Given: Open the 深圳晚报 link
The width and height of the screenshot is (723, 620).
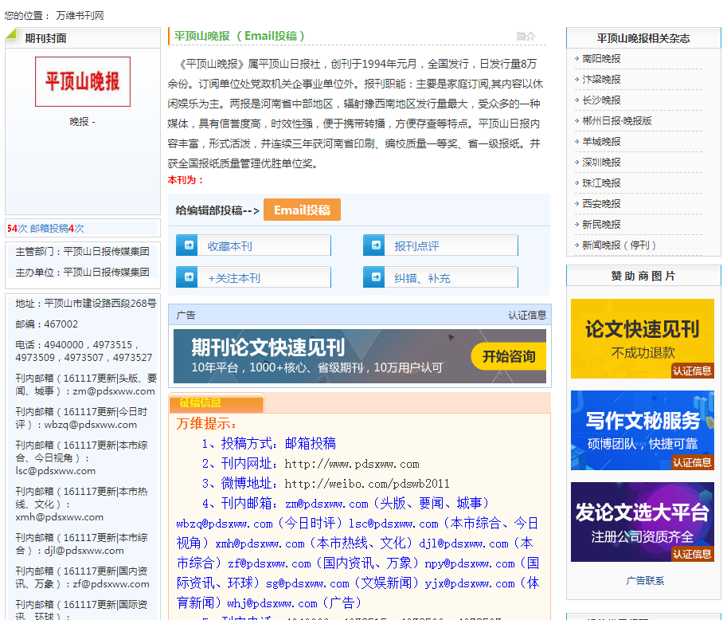Looking at the screenshot, I should pyautogui.click(x=601, y=163).
